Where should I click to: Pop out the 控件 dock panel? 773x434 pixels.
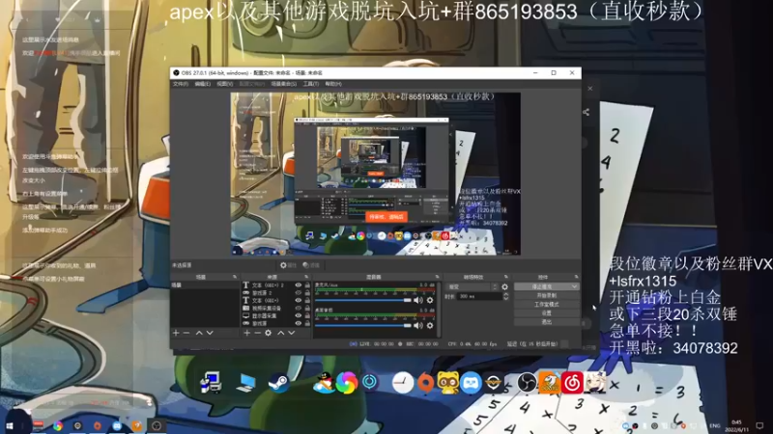click(x=576, y=277)
